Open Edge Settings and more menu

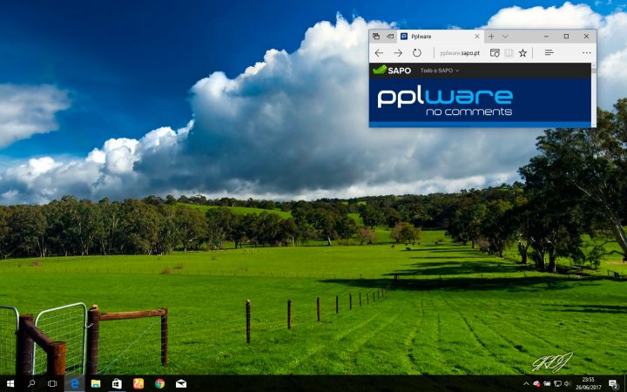tap(586, 53)
